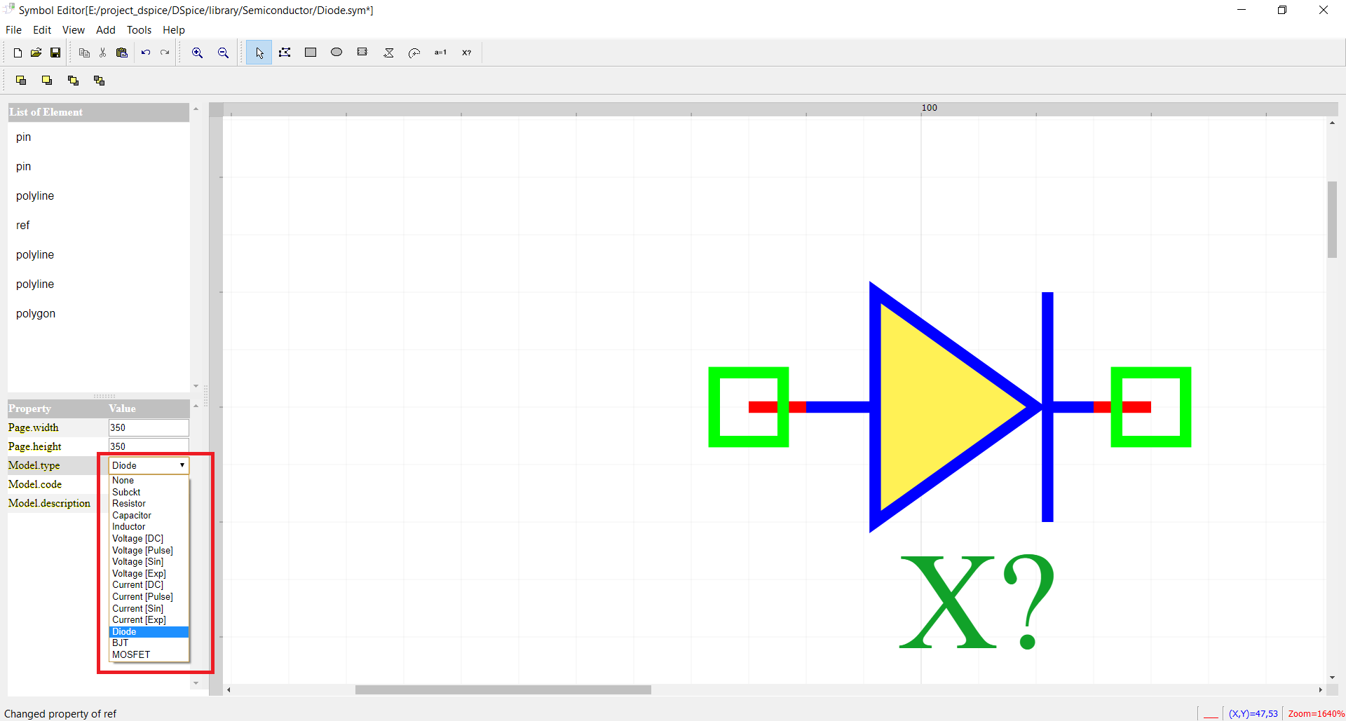1346x721 pixels.
Task: Click the Save file icon
Action: pos(55,52)
